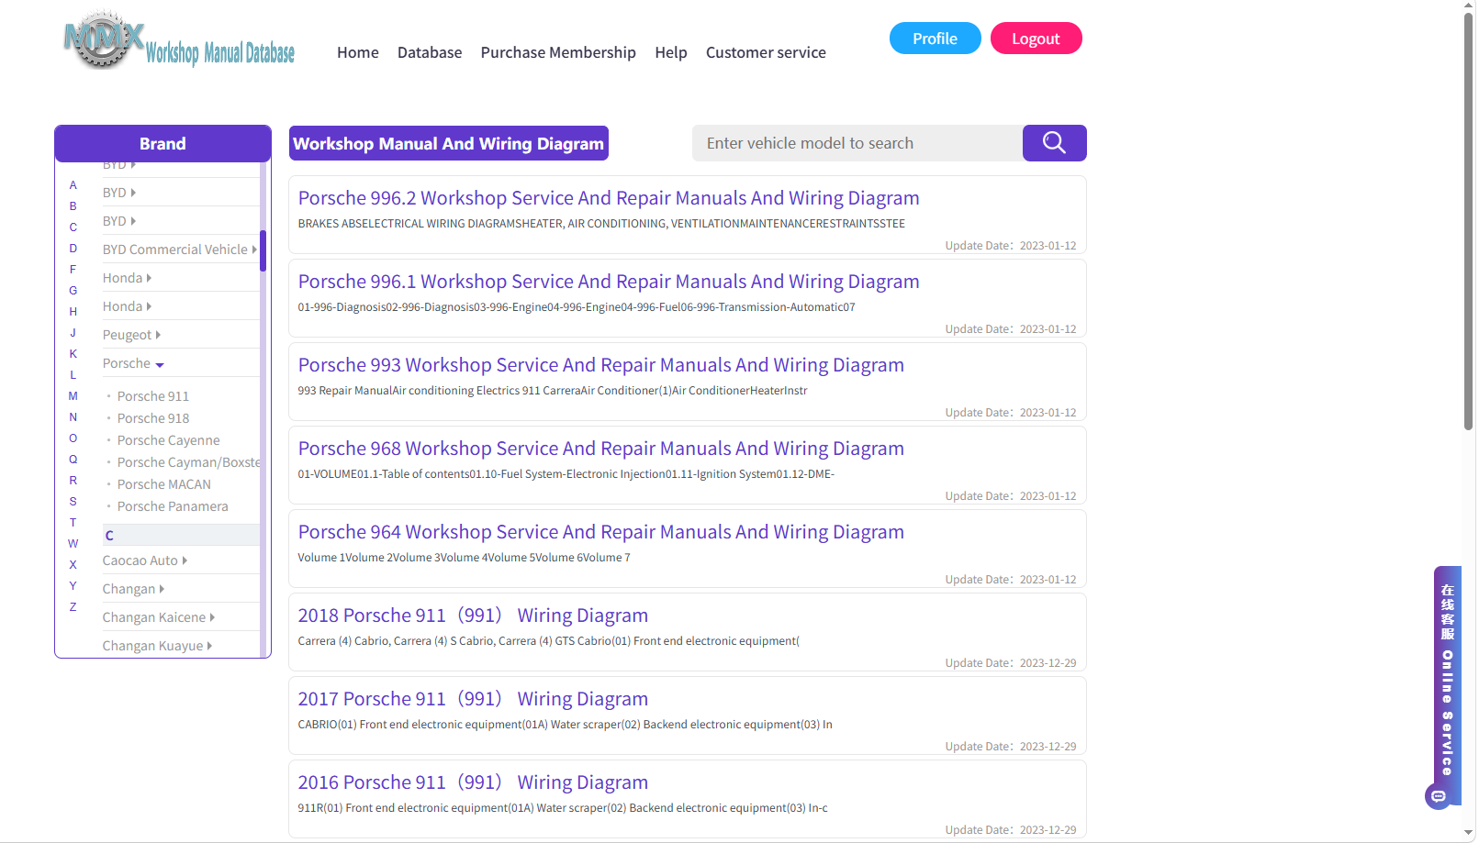Select Porsche 918 model

pos(152,418)
